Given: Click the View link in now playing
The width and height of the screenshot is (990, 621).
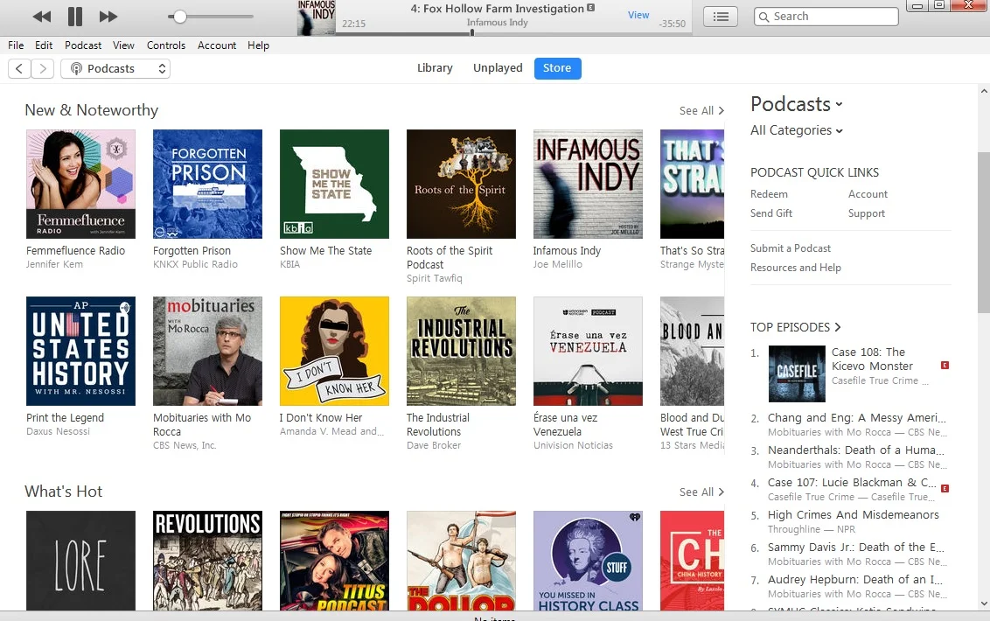Looking at the screenshot, I should tap(638, 15).
